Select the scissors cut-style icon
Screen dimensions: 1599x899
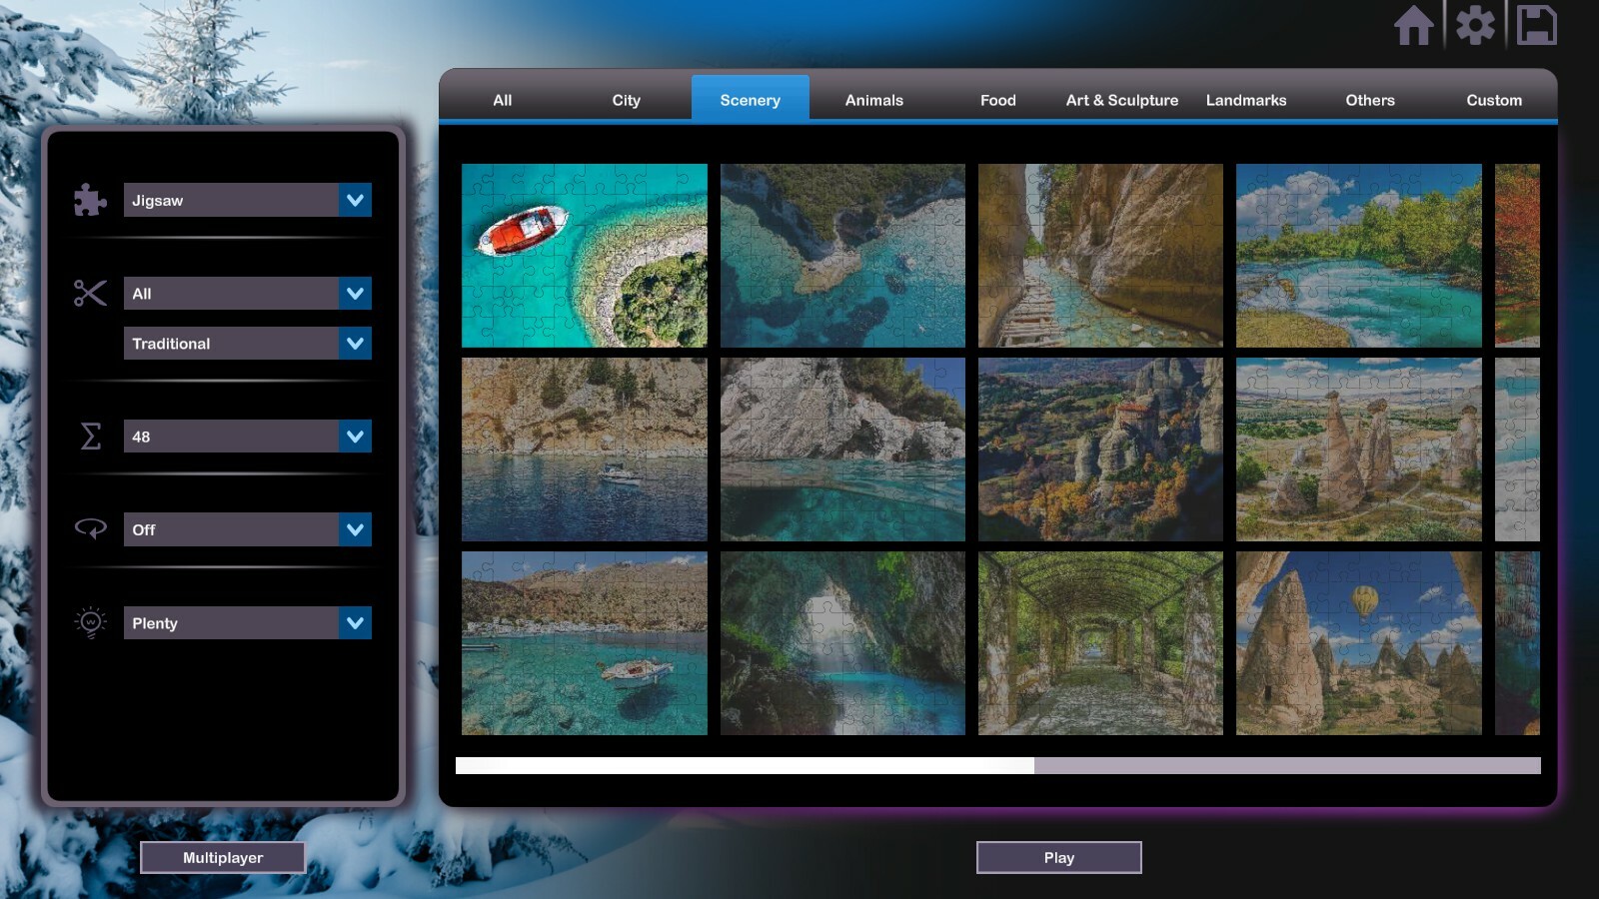pyautogui.click(x=89, y=293)
